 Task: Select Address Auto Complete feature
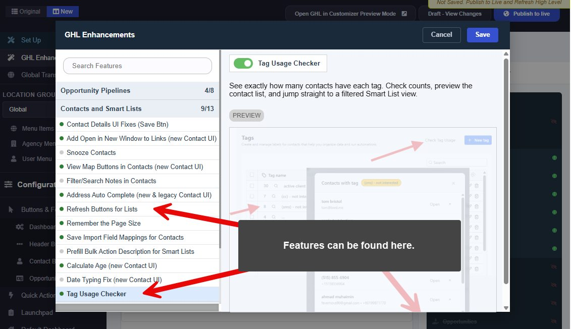tap(137, 195)
